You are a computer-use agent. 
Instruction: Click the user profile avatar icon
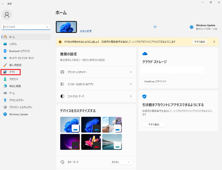[7, 15]
